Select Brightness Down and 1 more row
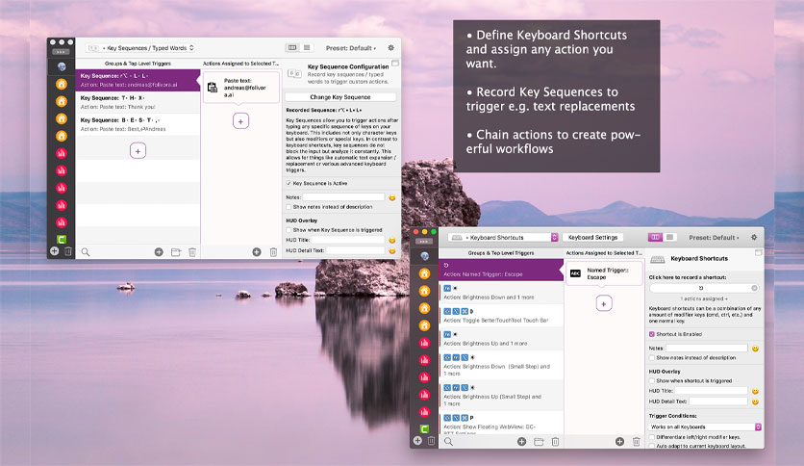The image size is (804, 466). click(501, 293)
